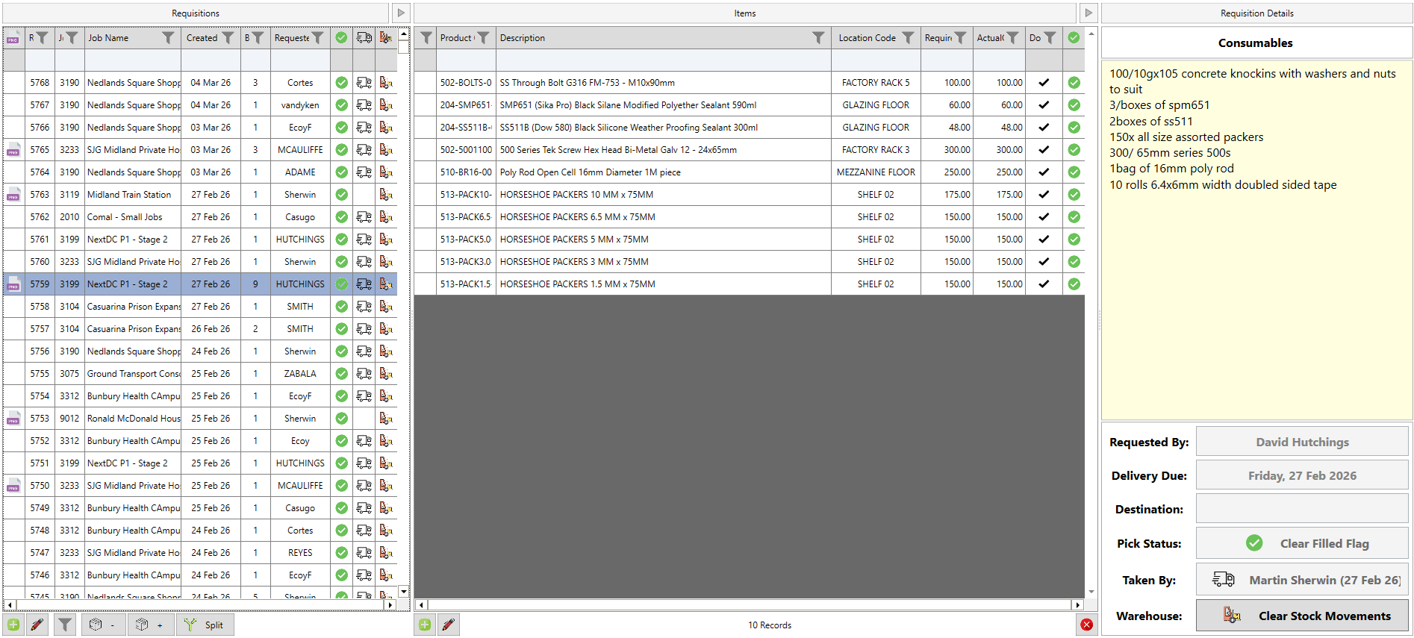This screenshot has width=1414, height=638.
Task: Click delivery truck icon for requisition 5768
Action: coord(364,83)
